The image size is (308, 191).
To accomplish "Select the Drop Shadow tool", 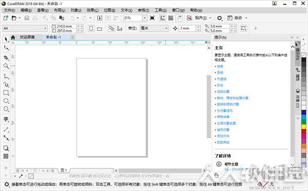I will pyautogui.click(x=6, y=148).
